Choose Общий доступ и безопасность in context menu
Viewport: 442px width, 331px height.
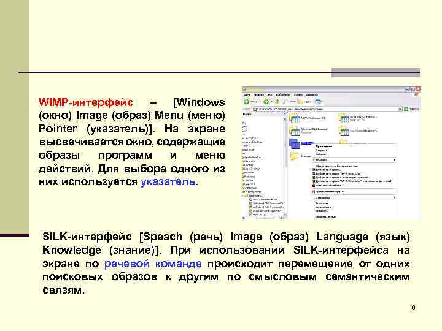(336, 165)
